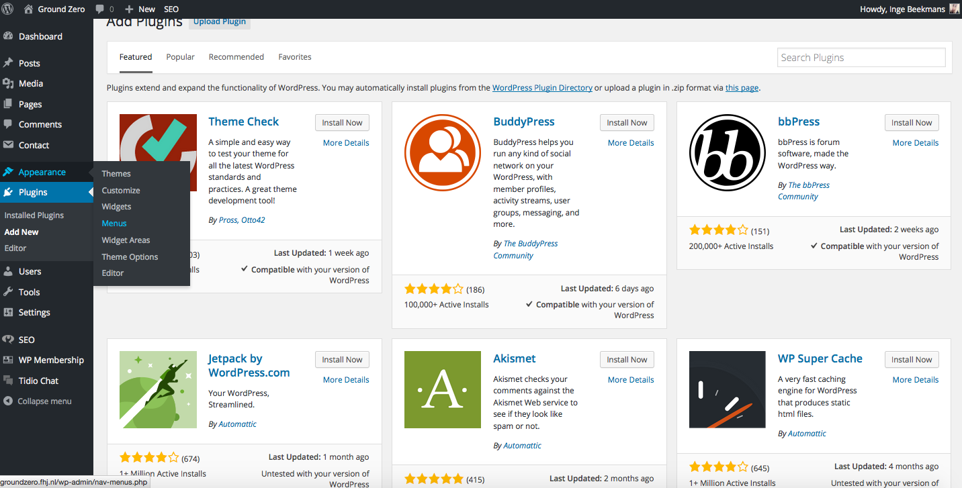Click the Plugins plug icon

(x=8, y=192)
